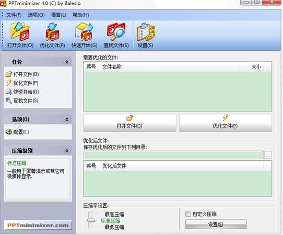This screenshot has height=235, width=283.
Task: Browse for output folder with the ... button
Action: (268, 155)
